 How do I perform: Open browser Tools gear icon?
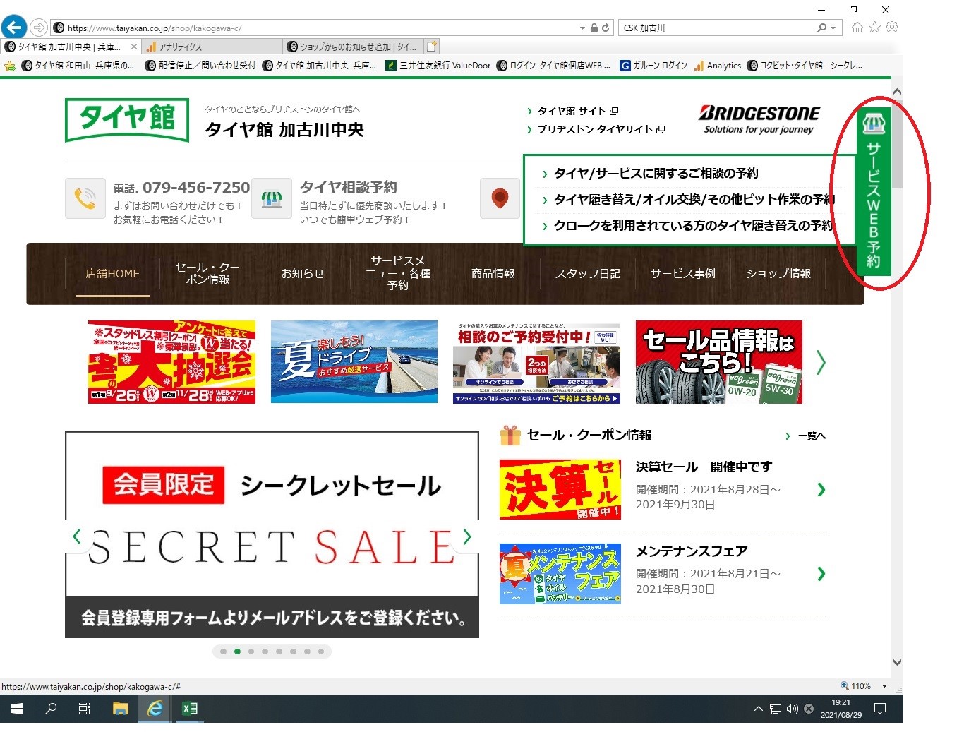pos(892,28)
